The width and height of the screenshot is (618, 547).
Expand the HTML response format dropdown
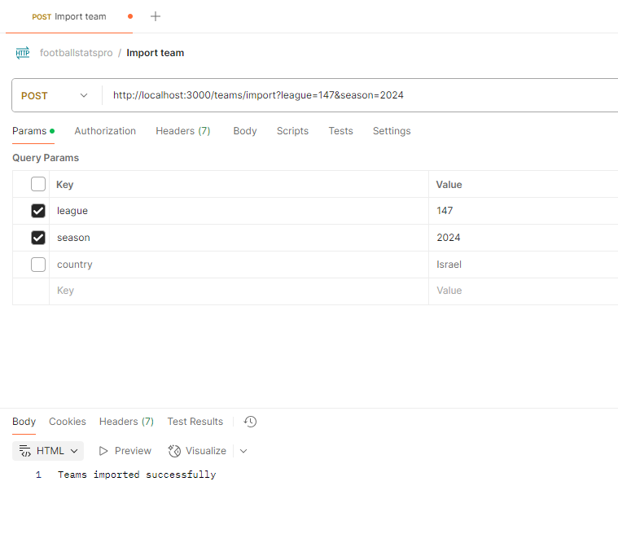click(x=75, y=451)
